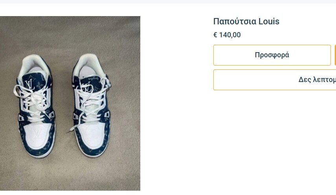336x195 pixels.
Task: Open the Παπούτσια Louis product title
Action: click(246, 22)
